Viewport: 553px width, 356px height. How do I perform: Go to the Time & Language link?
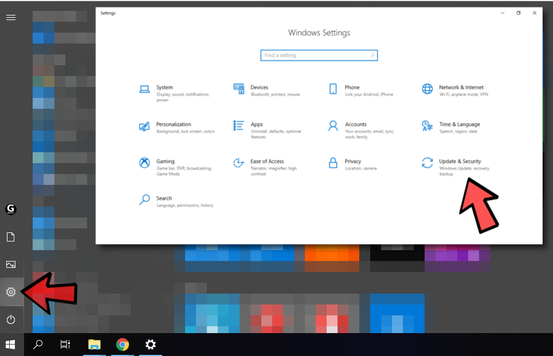460,124
